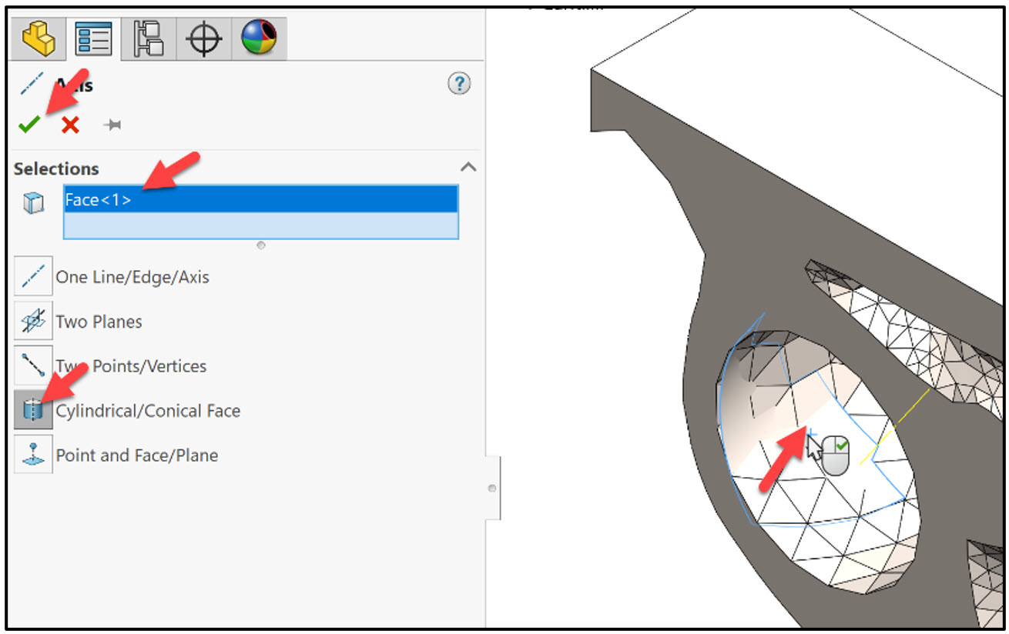Select the Cylindrical/Conical Face option
1009x634 pixels.
[32, 410]
